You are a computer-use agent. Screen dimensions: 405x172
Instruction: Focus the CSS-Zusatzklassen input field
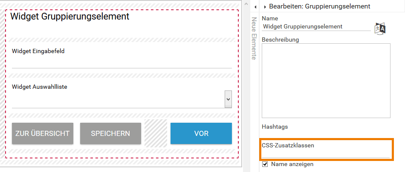coord(326,154)
